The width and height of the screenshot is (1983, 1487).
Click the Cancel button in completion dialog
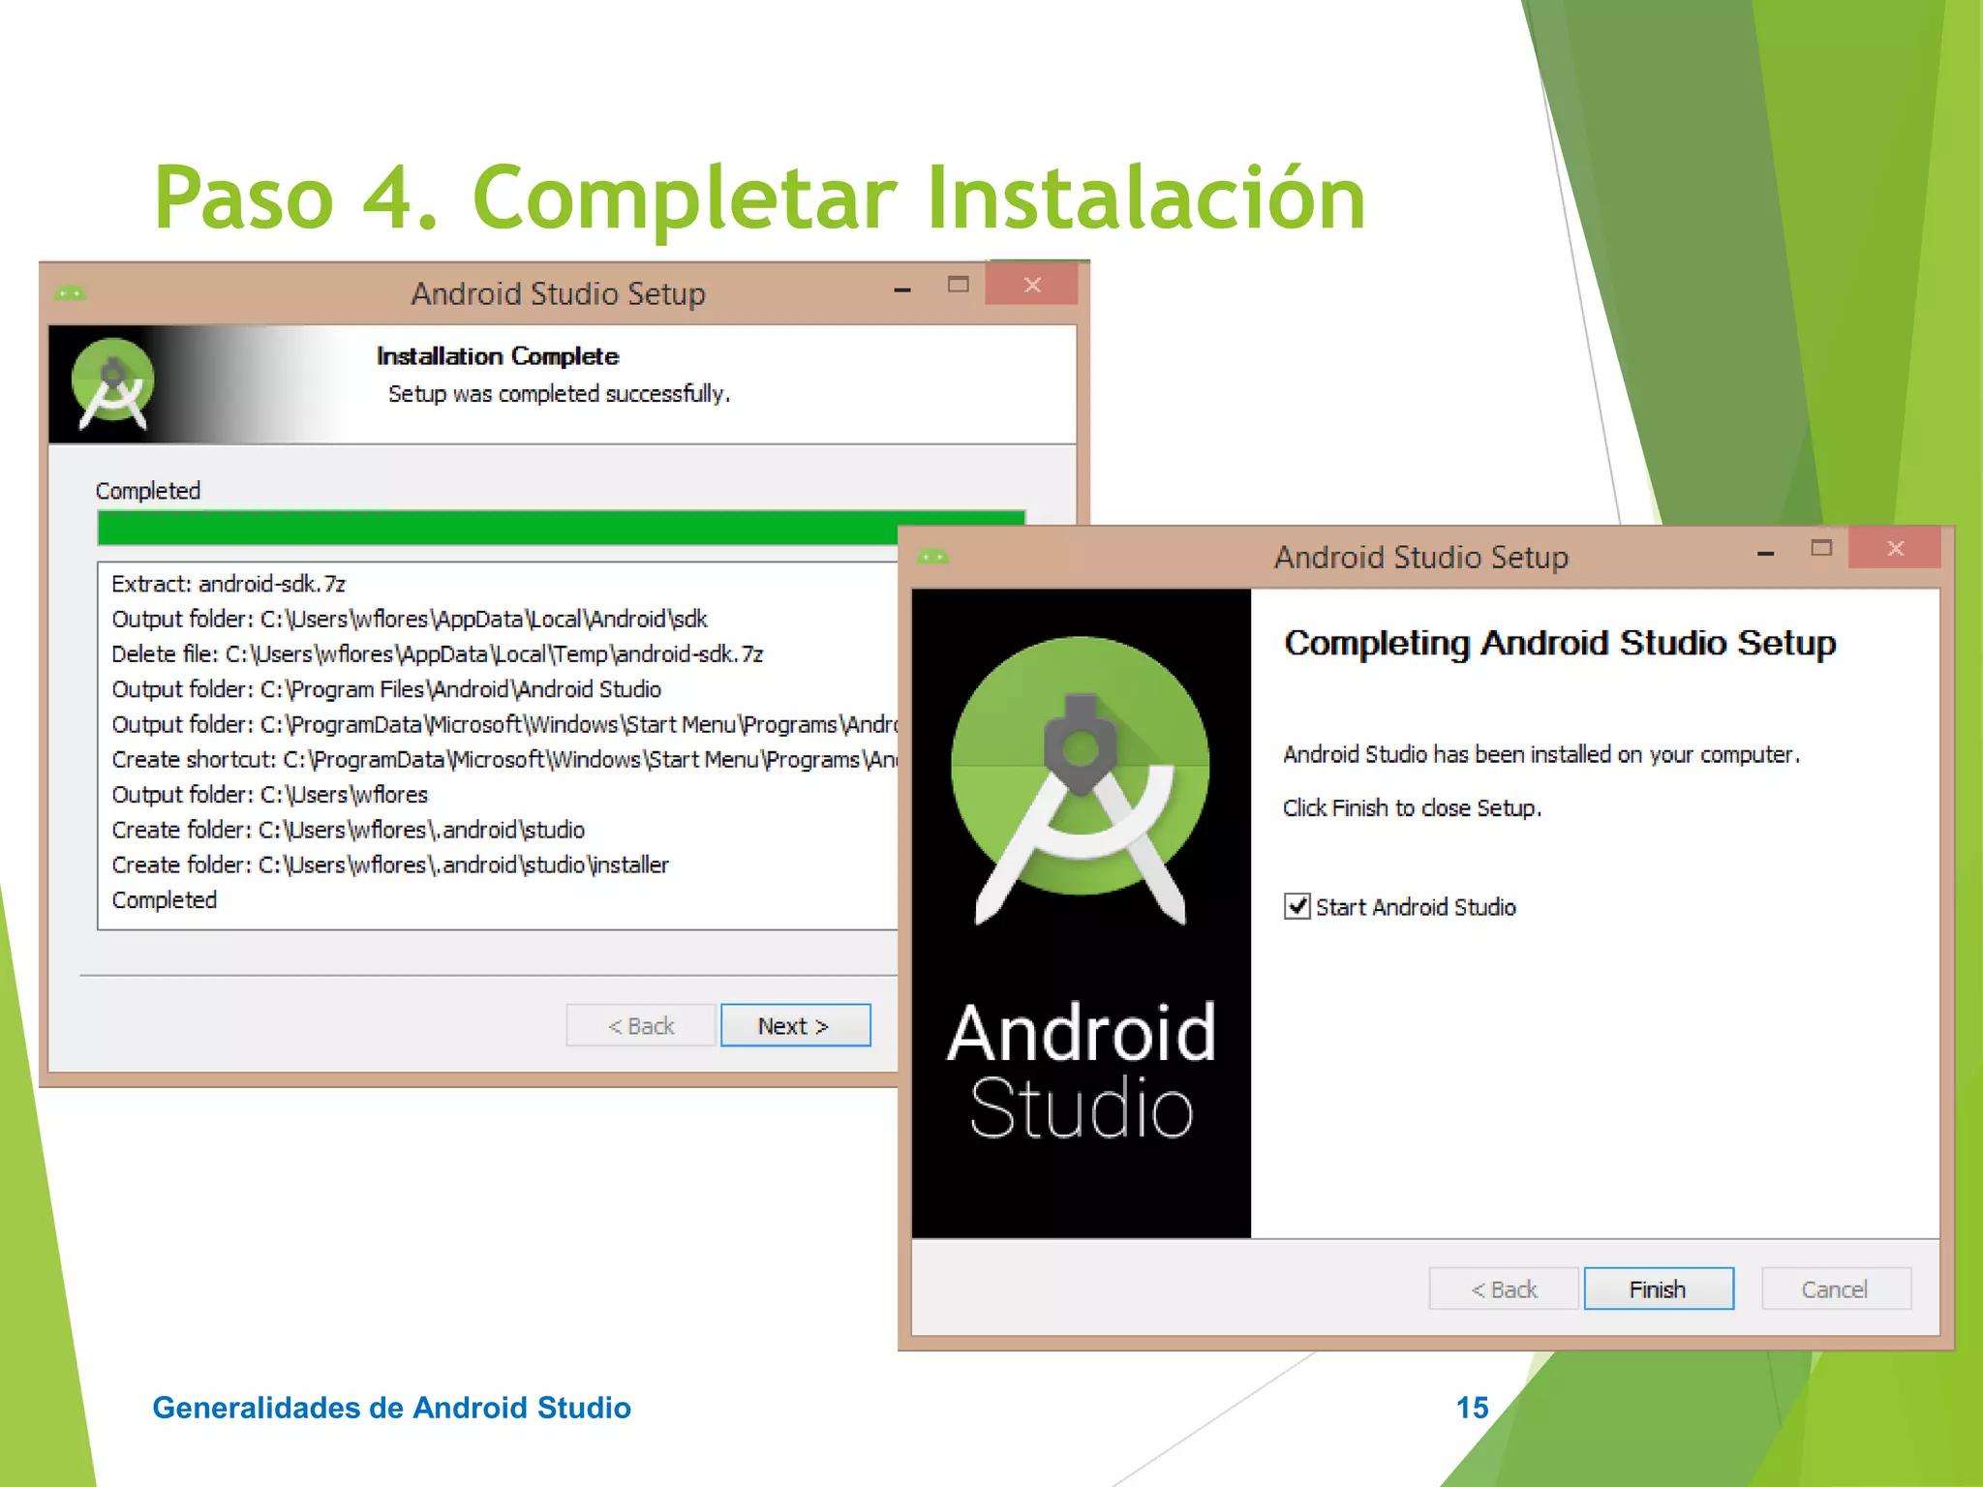(x=1835, y=1289)
